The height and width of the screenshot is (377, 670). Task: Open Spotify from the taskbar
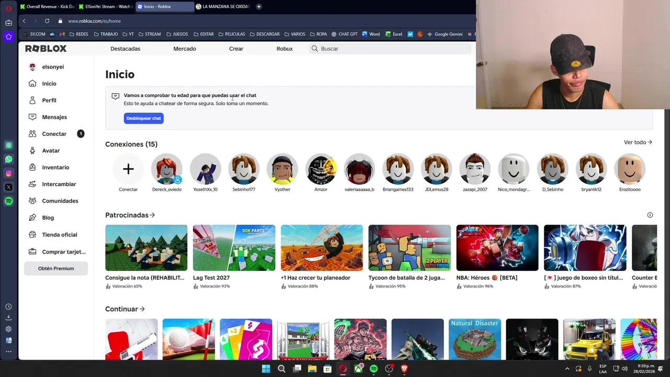(x=374, y=369)
